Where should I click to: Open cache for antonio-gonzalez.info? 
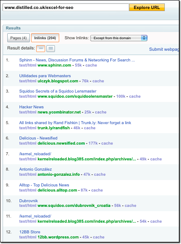(100, 174)
